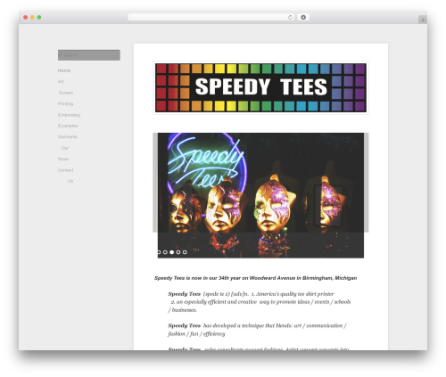Click the green maximize window button
Screen dimensions: 446x377
(x=39, y=17)
